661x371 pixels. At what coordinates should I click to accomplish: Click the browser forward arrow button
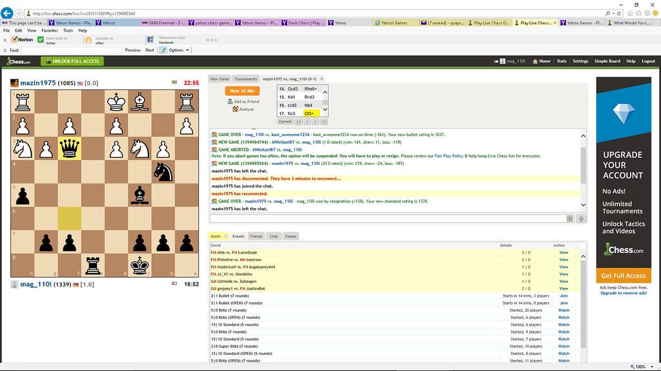[19, 14]
